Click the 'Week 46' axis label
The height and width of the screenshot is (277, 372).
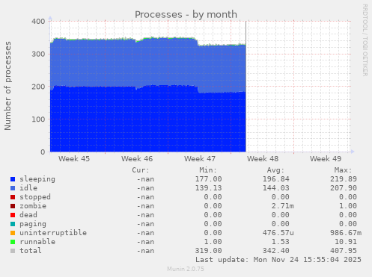[x=137, y=159]
